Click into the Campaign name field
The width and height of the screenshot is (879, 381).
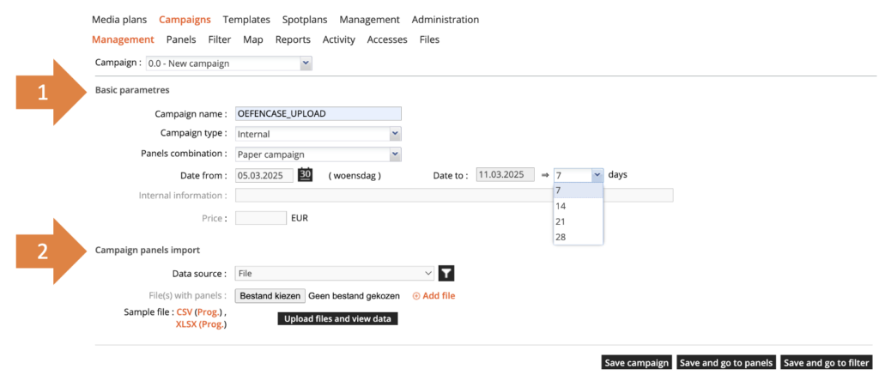(x=318, y=114)
